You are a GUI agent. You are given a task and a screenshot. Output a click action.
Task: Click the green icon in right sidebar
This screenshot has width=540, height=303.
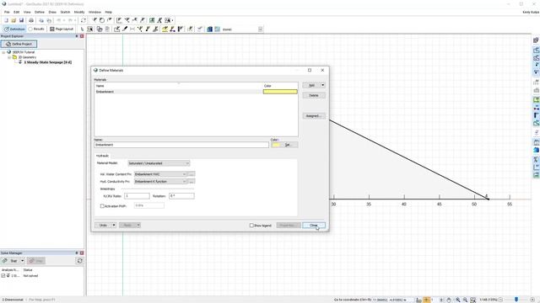tap(537, 100)
